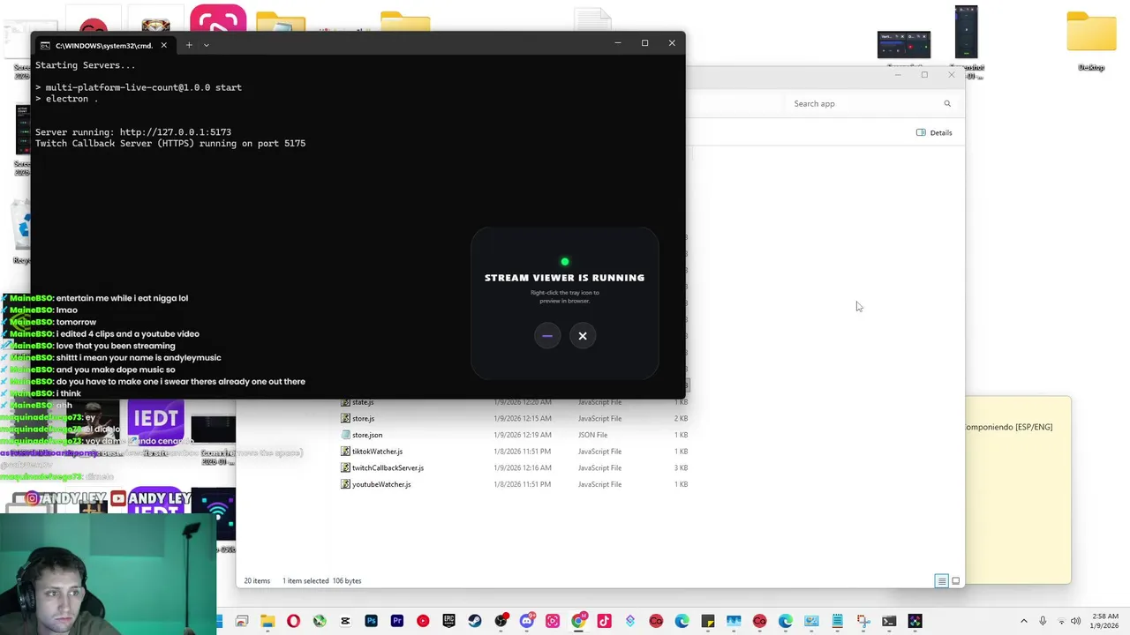Expand the terminal new-tab profile dropdown

(207, 45)
